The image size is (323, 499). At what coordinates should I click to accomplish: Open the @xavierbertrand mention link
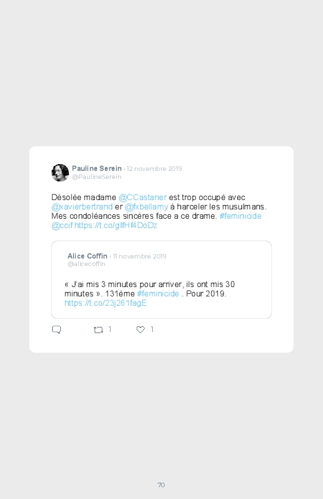coord(82,206)
